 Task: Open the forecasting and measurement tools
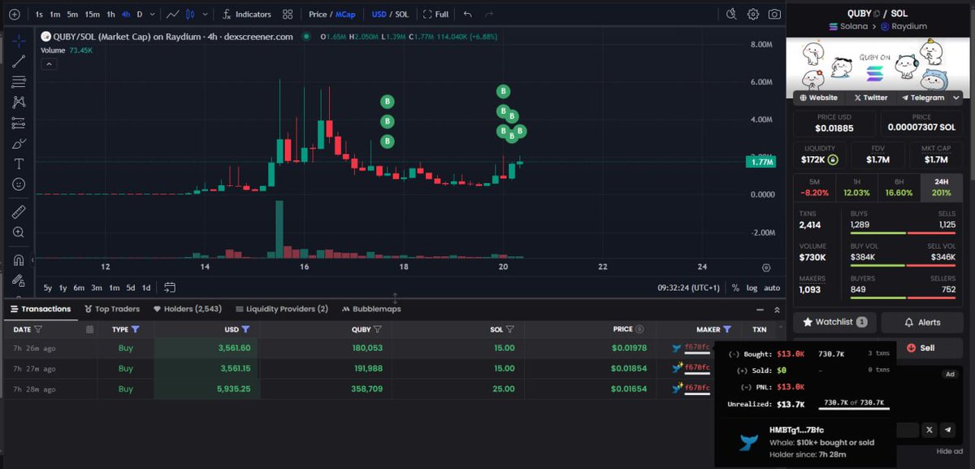(x=19, y=124)
